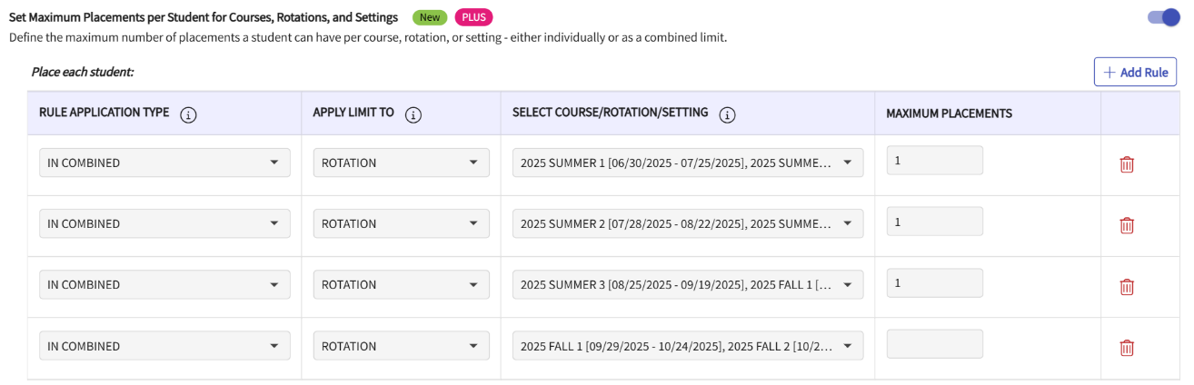Screen dimensions: 1194x385
Task: Open the third row's Rotation dropdown
Action: [x=401, y=285]
